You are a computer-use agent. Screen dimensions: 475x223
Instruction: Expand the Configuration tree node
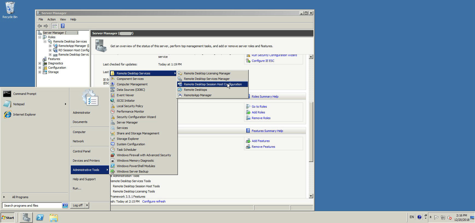pyautogui.click(x=40, y=68)
